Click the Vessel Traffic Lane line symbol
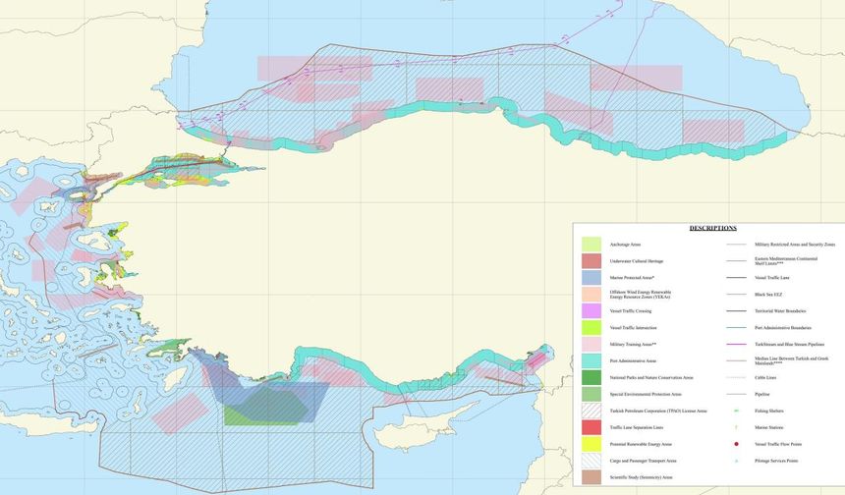 click(736, 278)
